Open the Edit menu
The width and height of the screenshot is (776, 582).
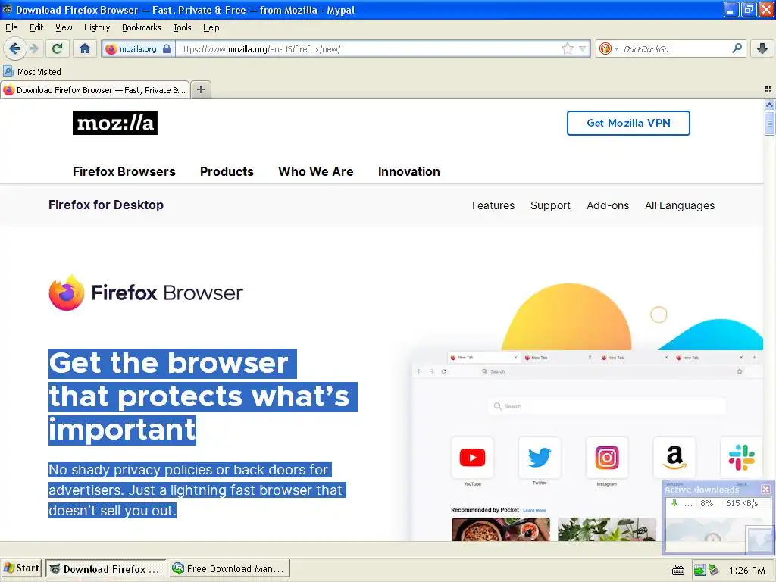pos(36,27)
